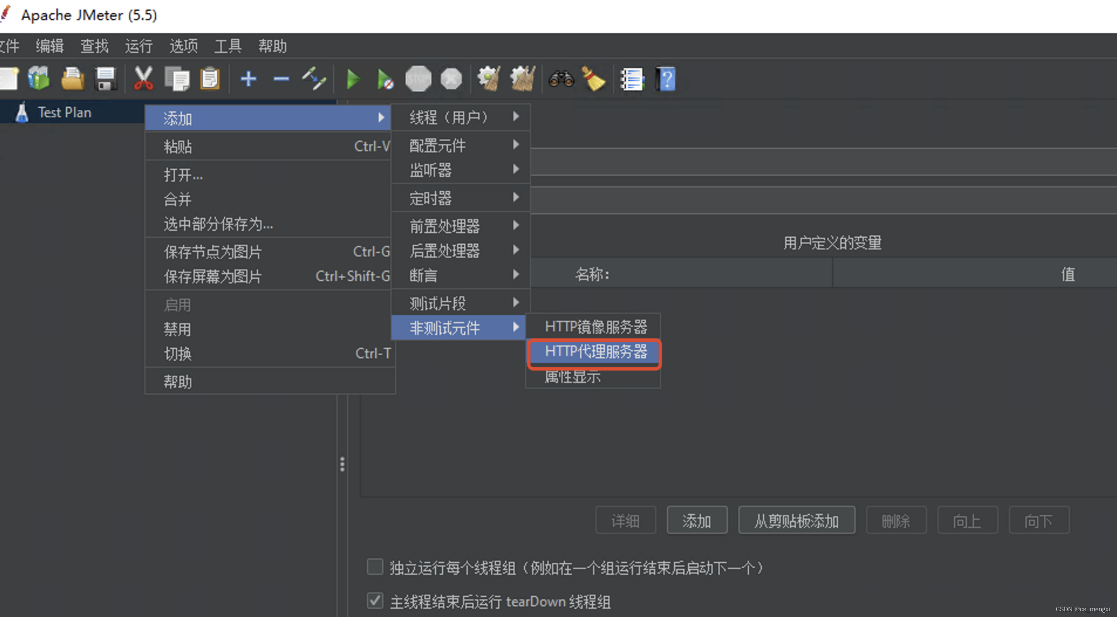Expand the 非测试元件 submenu
Viewport: 1117px width, 617px height.
[459, 327]
